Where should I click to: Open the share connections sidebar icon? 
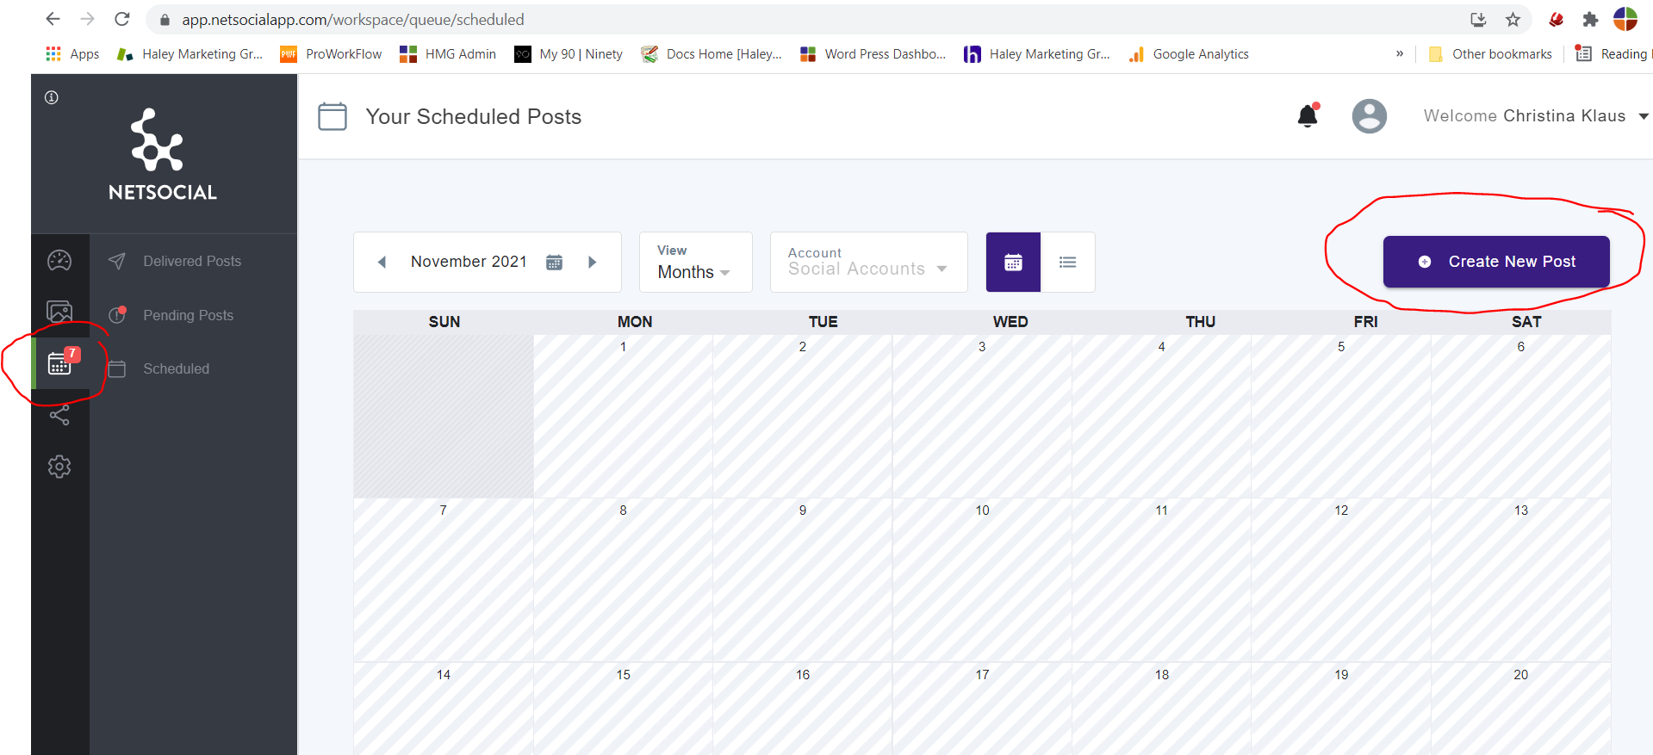point(59,415)
